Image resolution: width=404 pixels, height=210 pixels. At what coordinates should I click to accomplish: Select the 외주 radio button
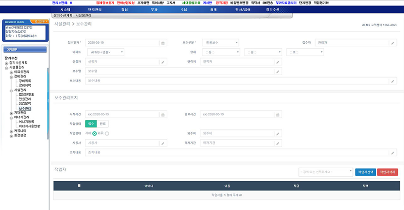pyautogui.click(x=107, y=133)
